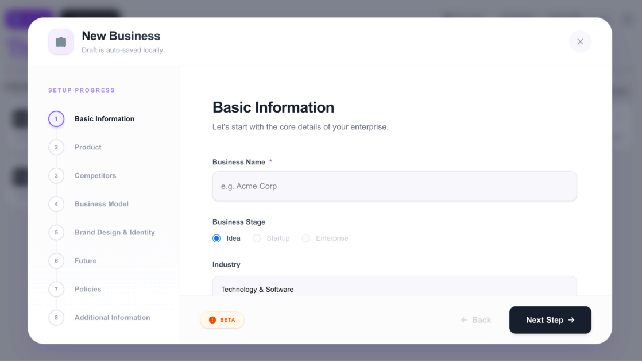This screenshot has height=362, width=642.
Task: Click the briefcase icon beside New Business
Action: pos(61,42)
